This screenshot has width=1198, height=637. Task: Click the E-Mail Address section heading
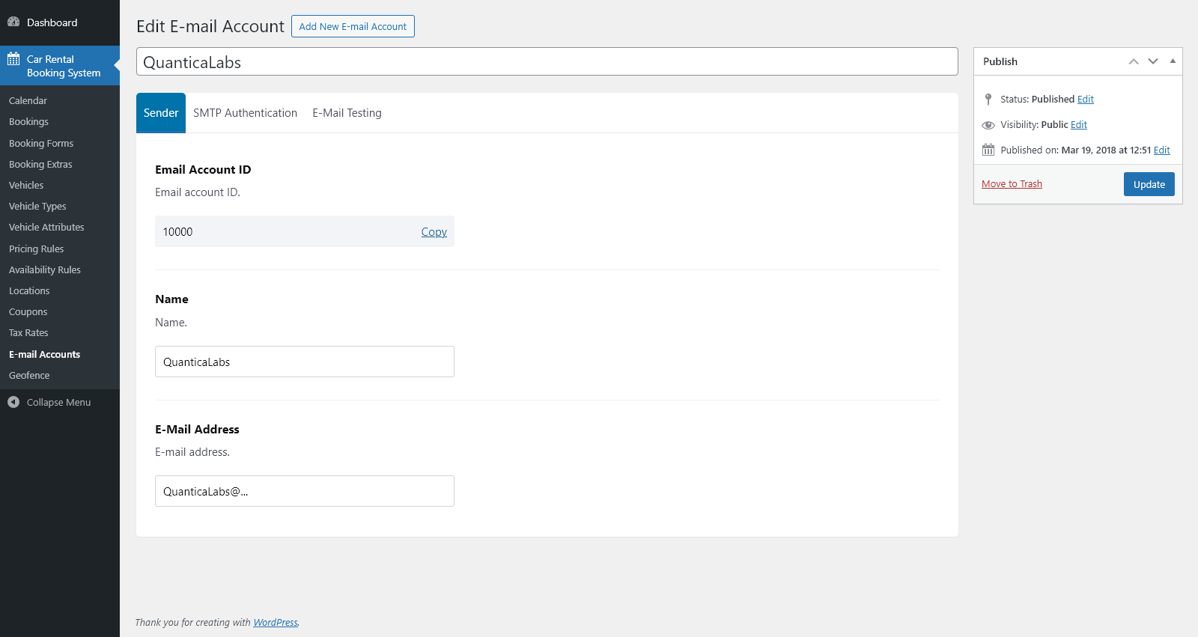click(197, 430)
